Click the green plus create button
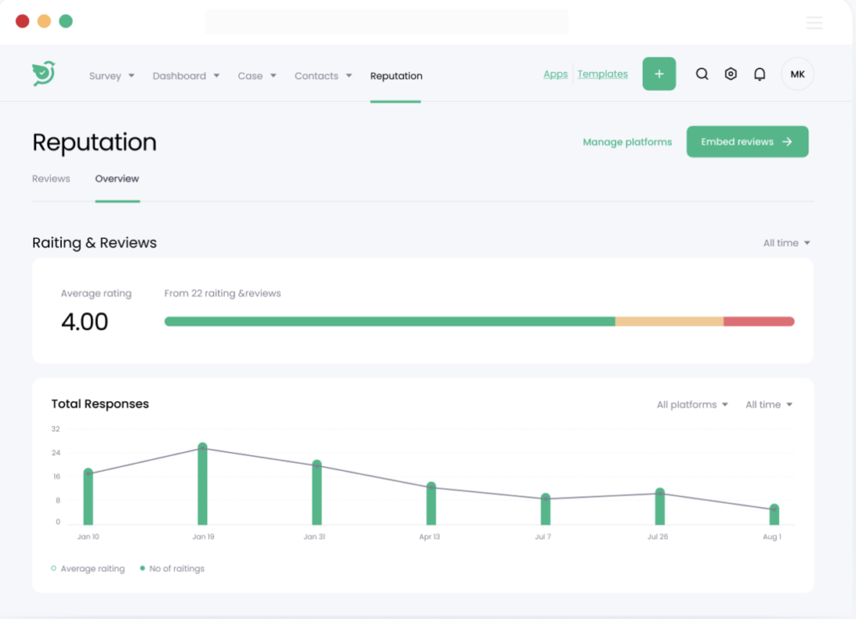 point(659,74)
